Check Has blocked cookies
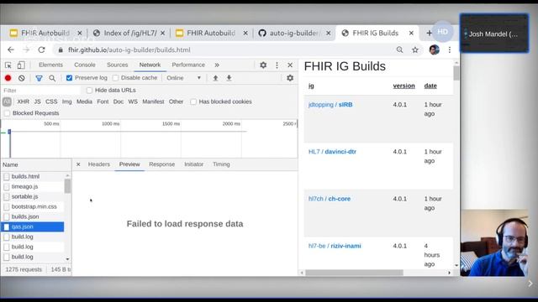The height and width of the screenshot is (302, 538). (193, 102)
